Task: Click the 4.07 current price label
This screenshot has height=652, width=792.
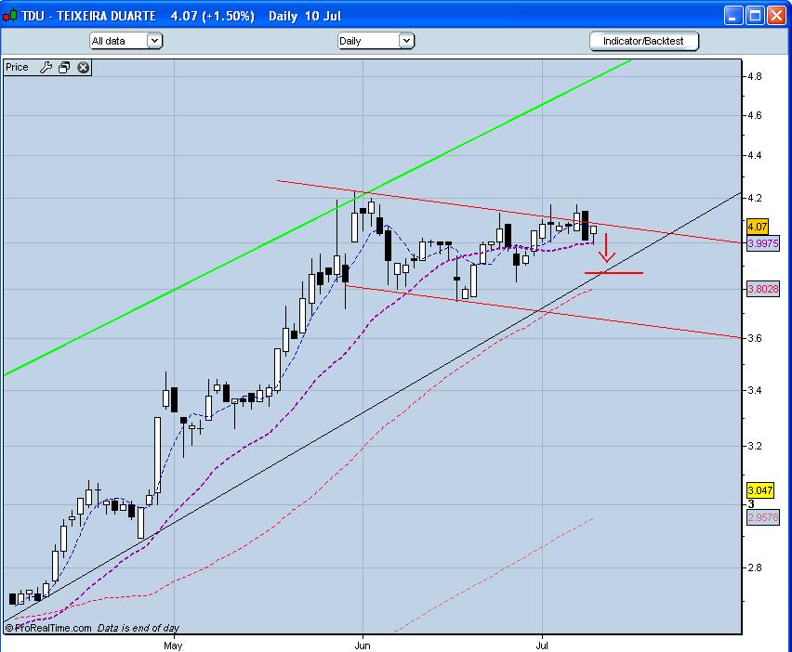Action: coord(758,228)
